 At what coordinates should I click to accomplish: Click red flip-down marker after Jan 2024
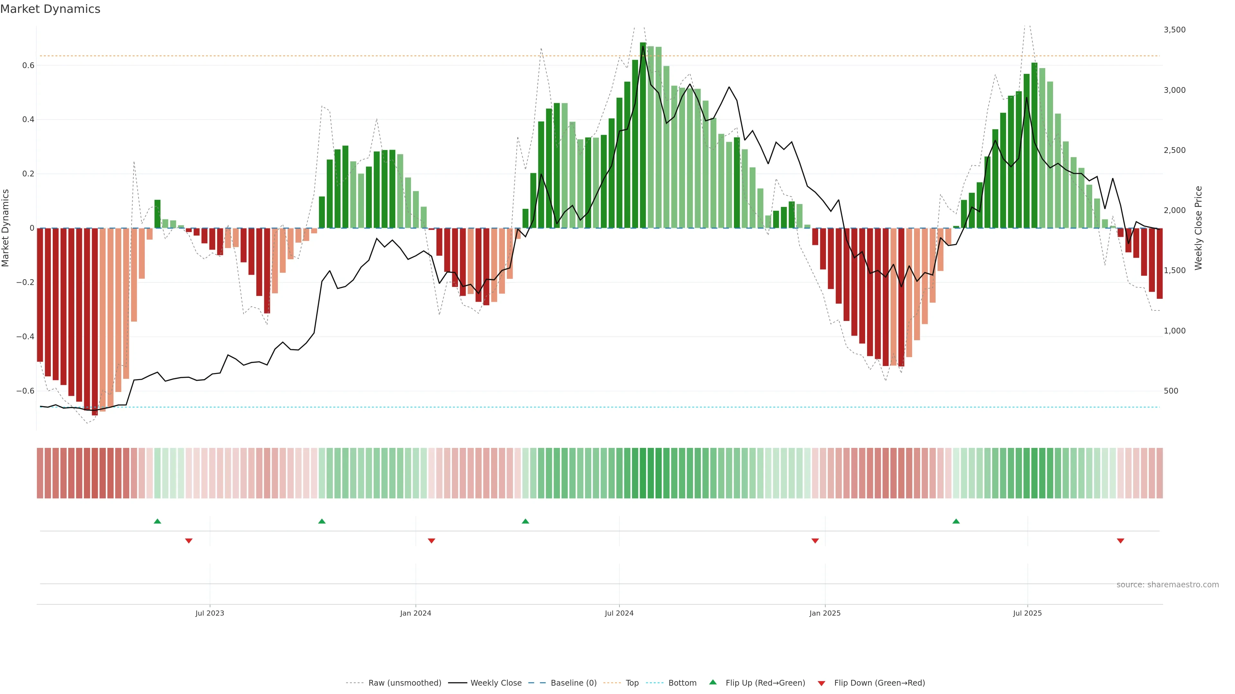(432, 541)
